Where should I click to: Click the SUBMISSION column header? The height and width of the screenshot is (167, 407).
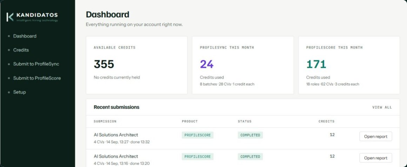coord(105,121)
